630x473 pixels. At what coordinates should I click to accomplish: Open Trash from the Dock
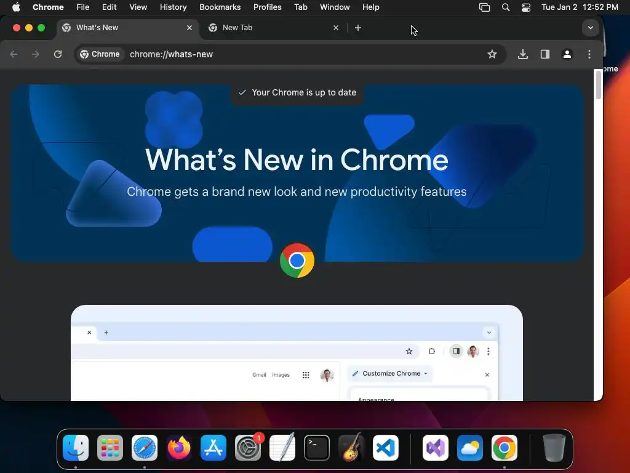coord(554,448)
